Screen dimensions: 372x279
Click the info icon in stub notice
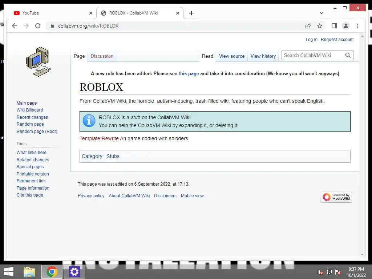(89, 121)
